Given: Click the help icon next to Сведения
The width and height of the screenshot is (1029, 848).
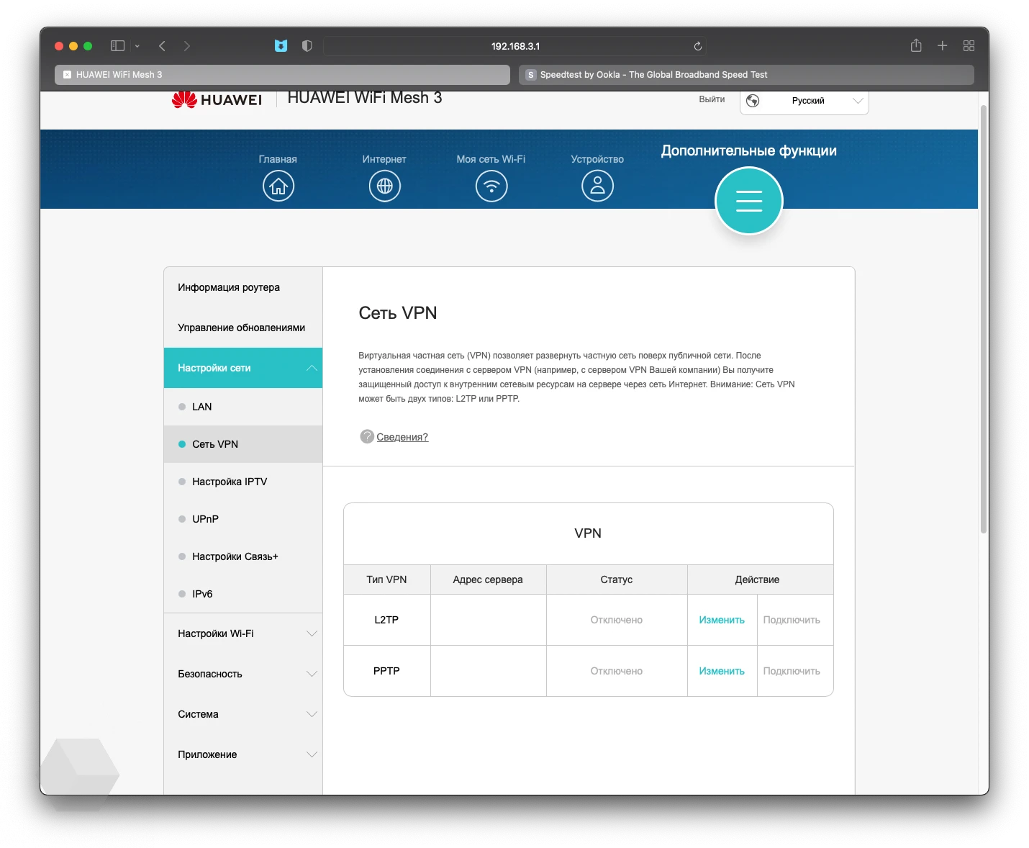Looking at the screenshot, I should [367, 436].
